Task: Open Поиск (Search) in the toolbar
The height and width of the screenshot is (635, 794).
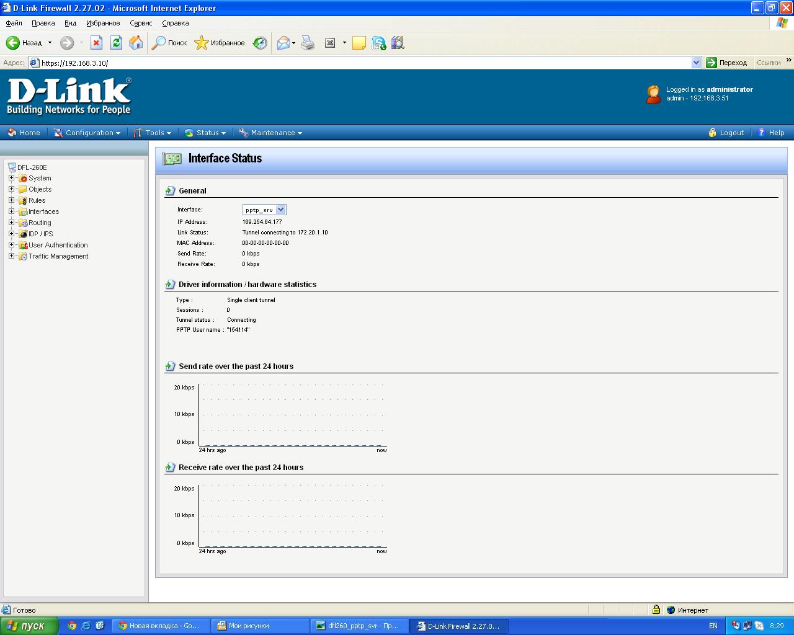Action: pyautogui.click(x=169, y=43)
